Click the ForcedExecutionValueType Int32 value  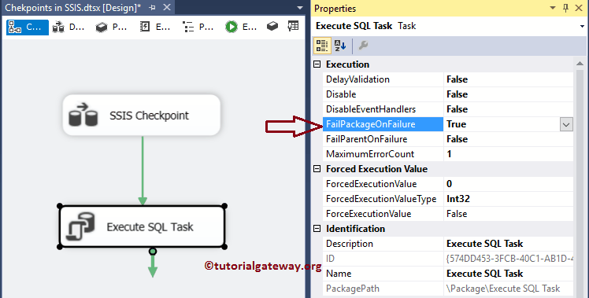tap(458, 199)
